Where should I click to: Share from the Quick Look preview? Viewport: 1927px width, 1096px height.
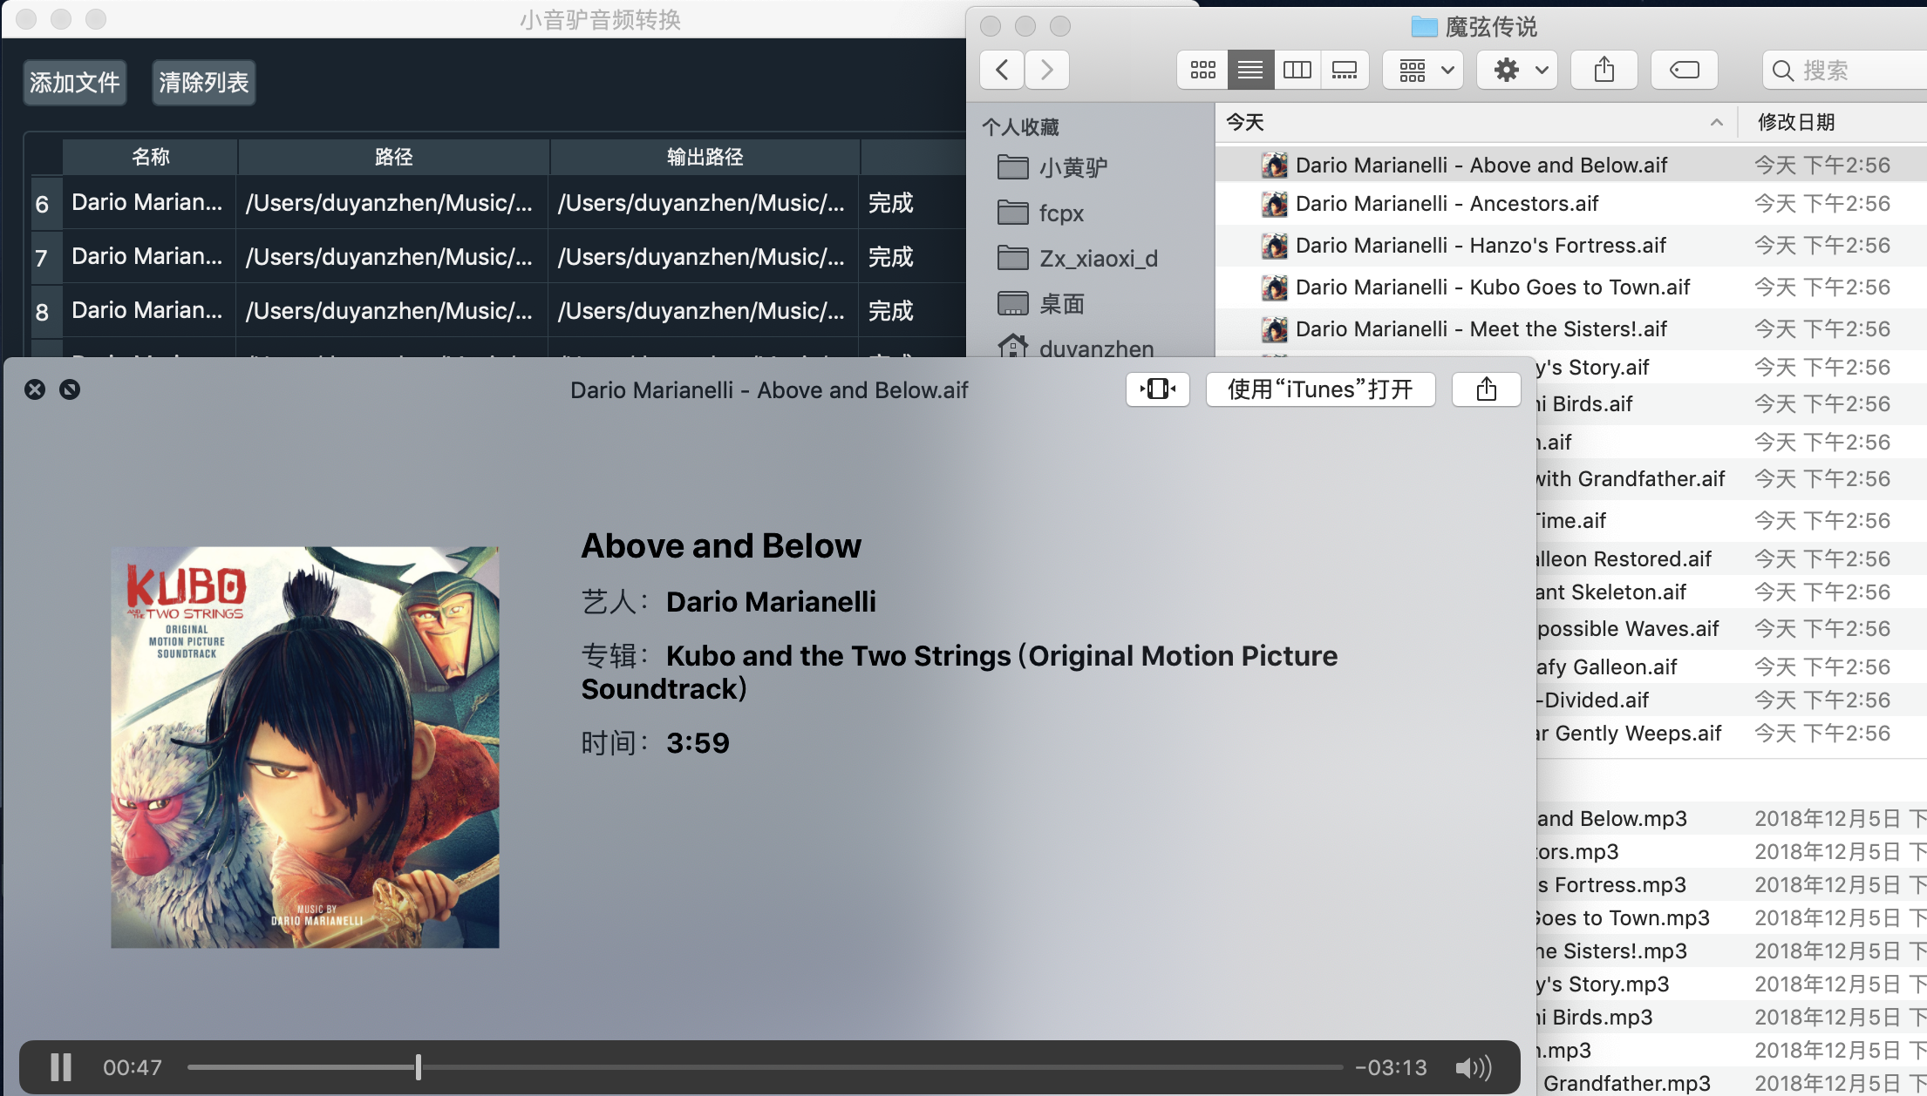pyautogui.click(x=1487, y=389)
